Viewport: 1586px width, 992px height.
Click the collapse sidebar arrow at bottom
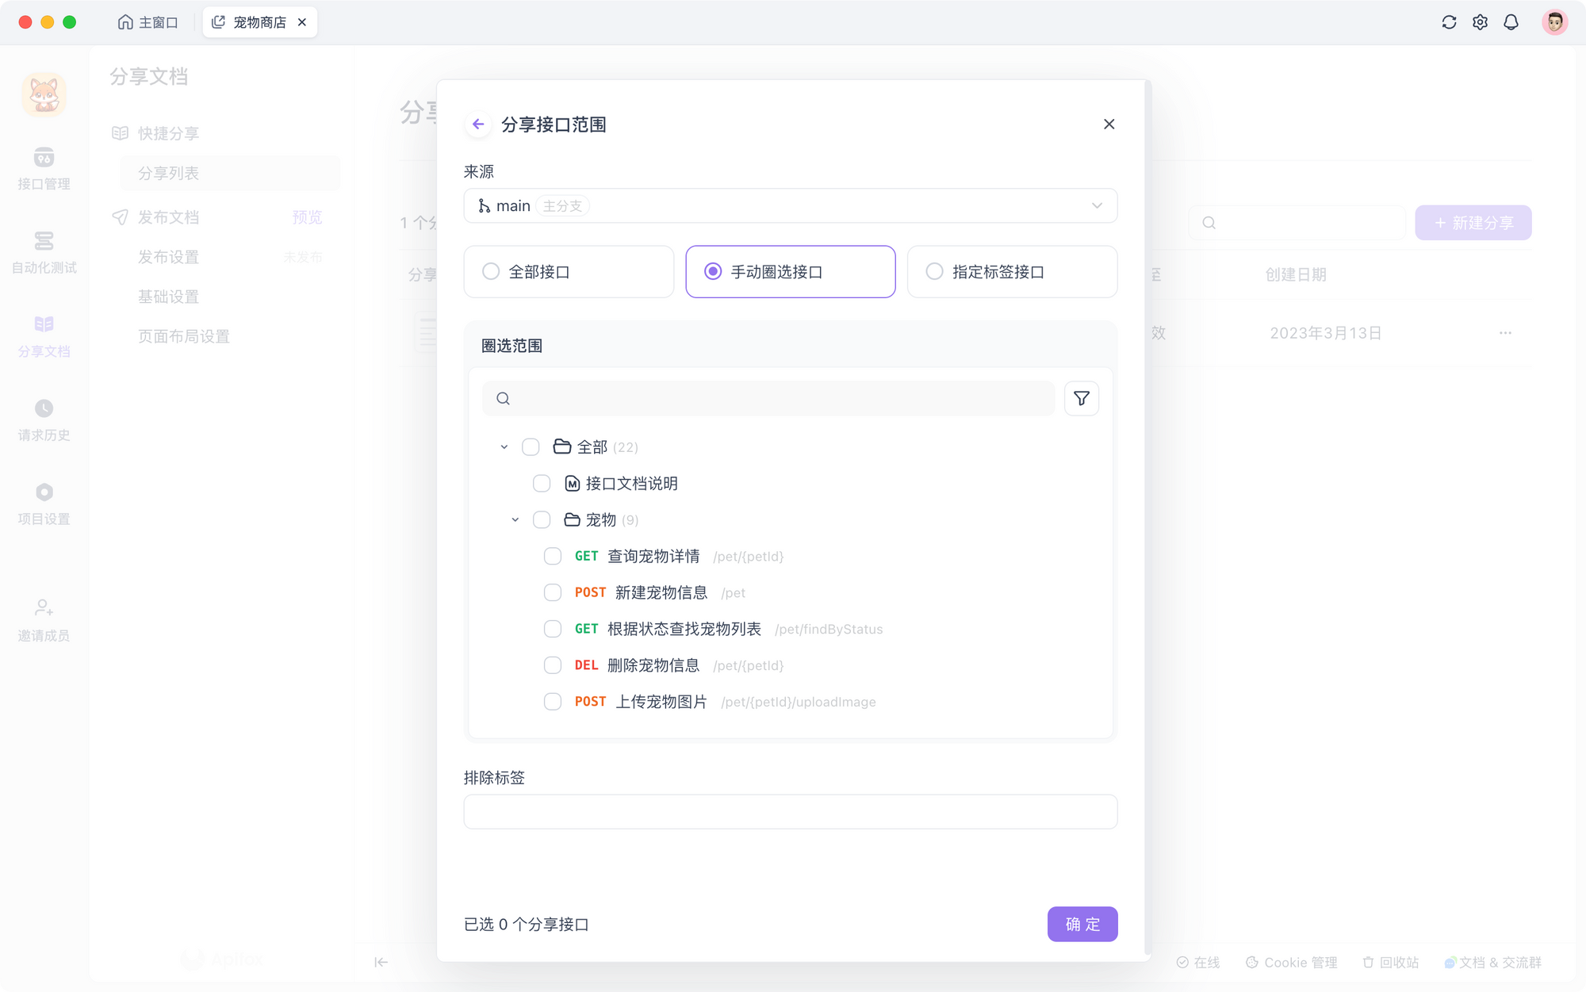pos(381,962)
